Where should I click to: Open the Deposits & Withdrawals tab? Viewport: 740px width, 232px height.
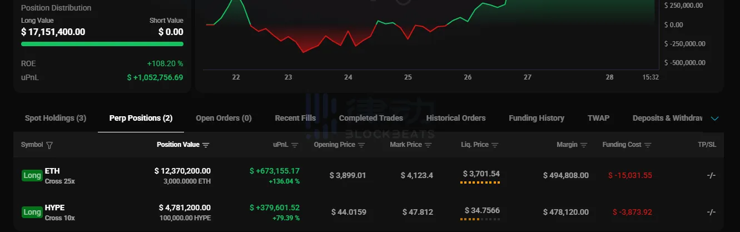point(667,118)
